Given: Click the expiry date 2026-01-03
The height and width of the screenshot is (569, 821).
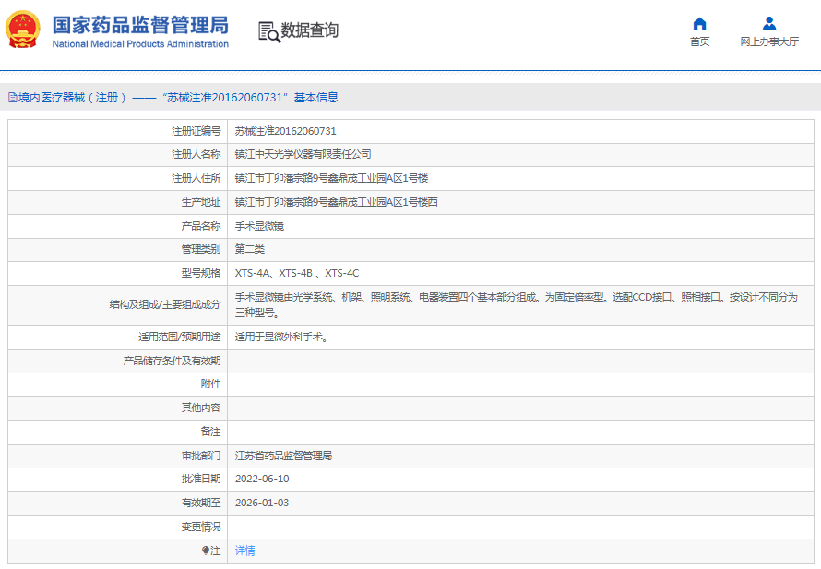Looking at the screenshot, I should pyautogui.click(x=262, y=503).
